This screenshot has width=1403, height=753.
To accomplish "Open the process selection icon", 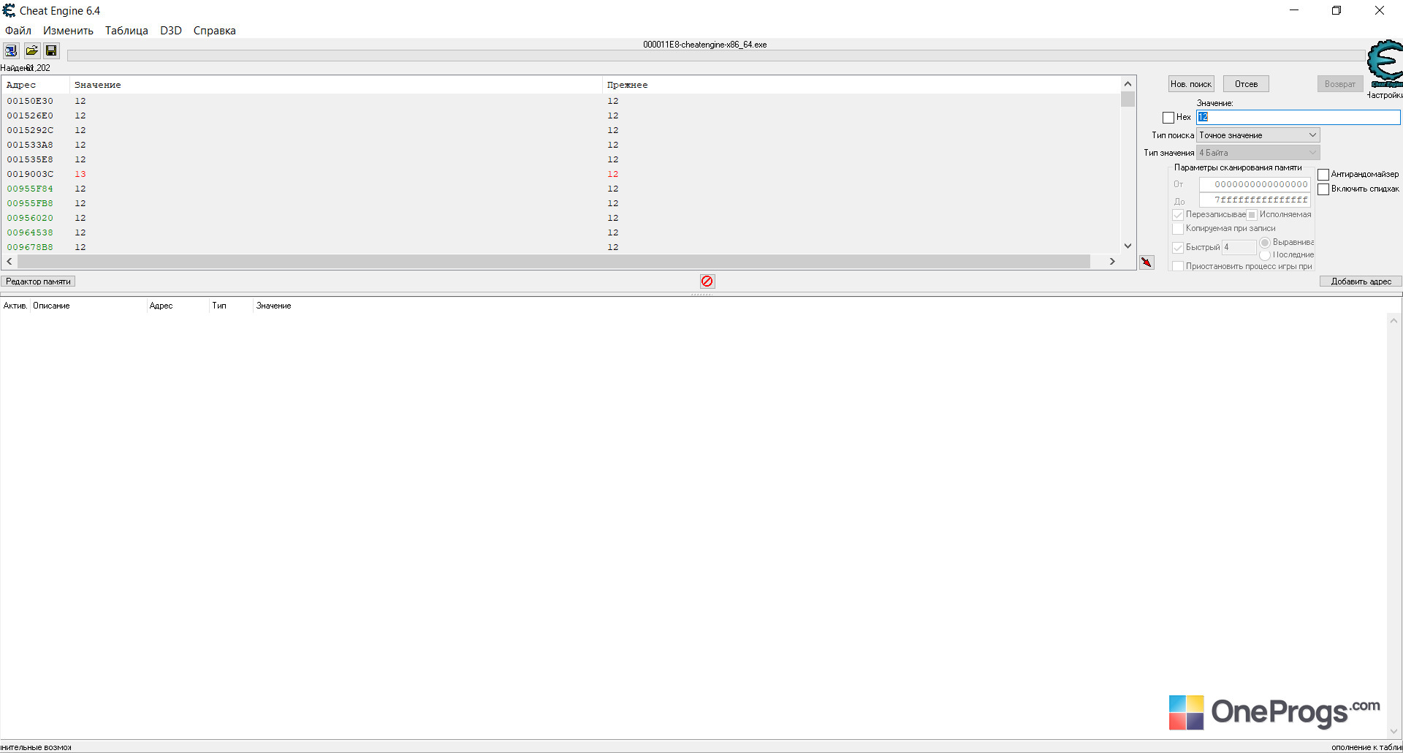I will [x=11, y=50].
